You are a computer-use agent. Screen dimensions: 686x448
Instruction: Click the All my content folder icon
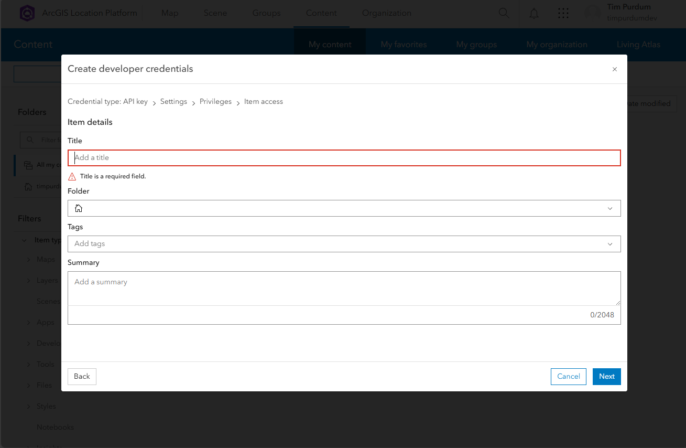28,165
